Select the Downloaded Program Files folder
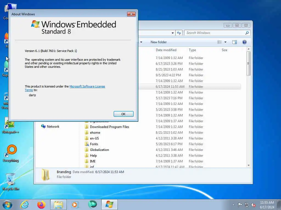The height and width of the screenshot is (210, 281). [109, 127]
